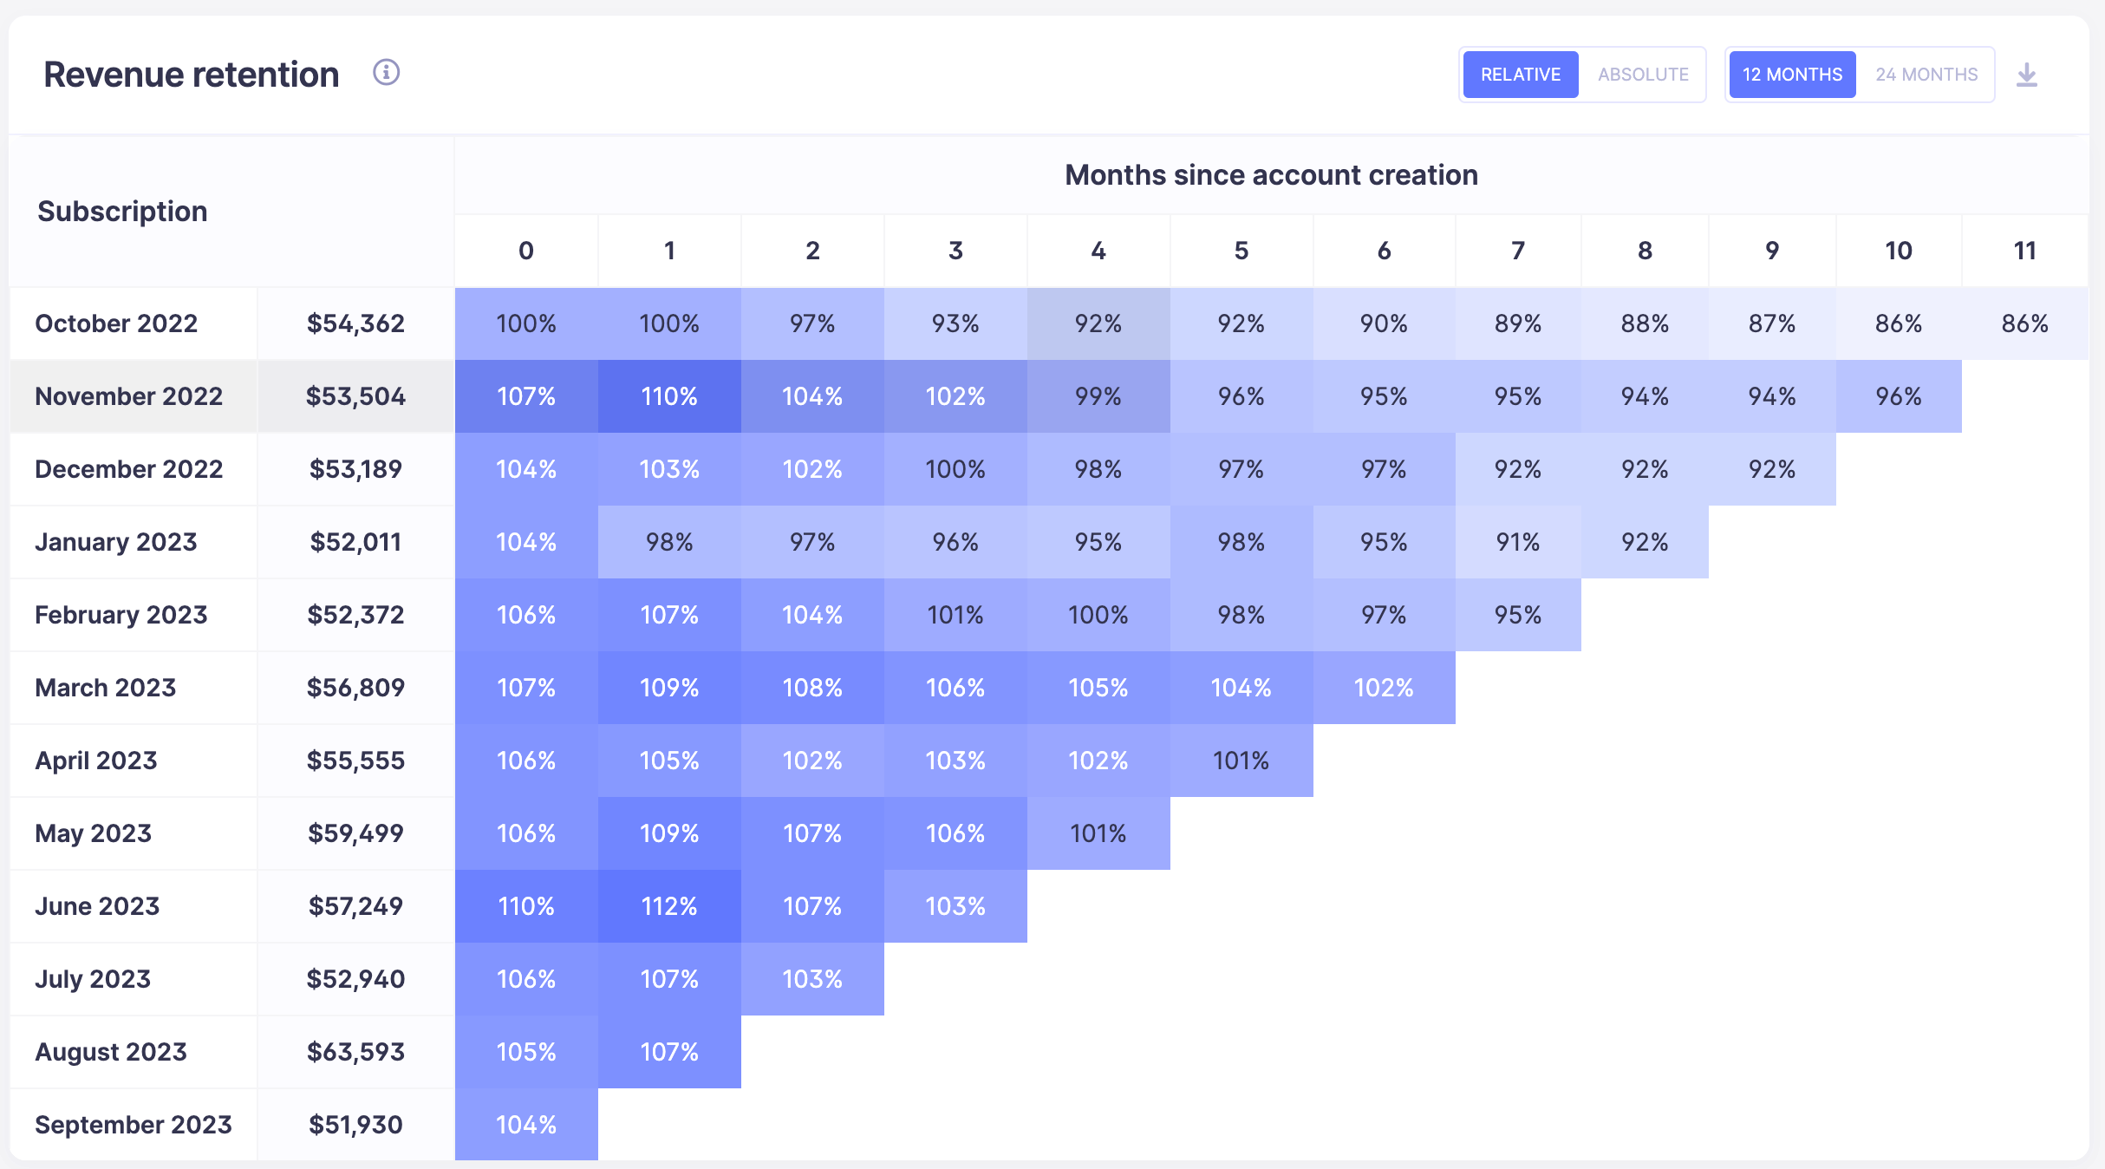Click month 0 column header

526,251
